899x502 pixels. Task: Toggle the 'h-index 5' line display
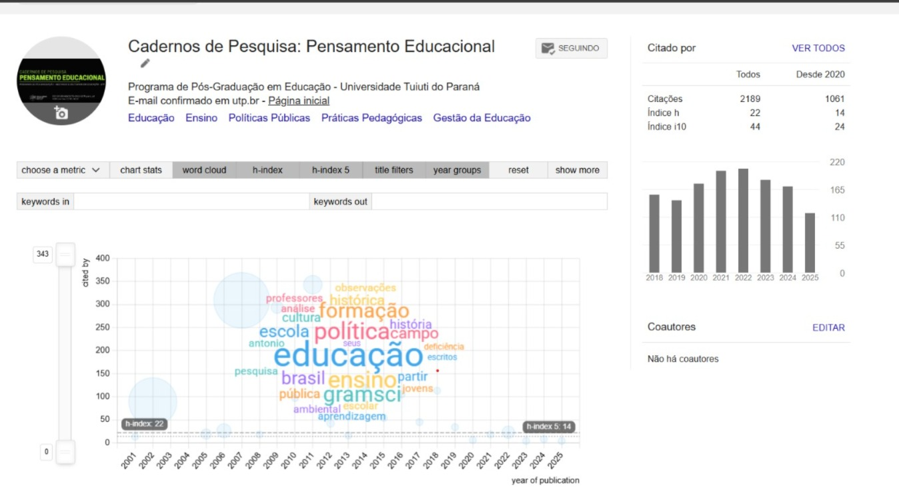[331, 170]
